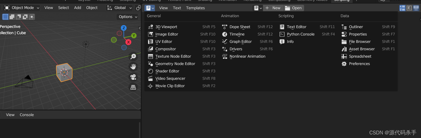
Task: Switch to Shader Editor
Action: point(181,71)
